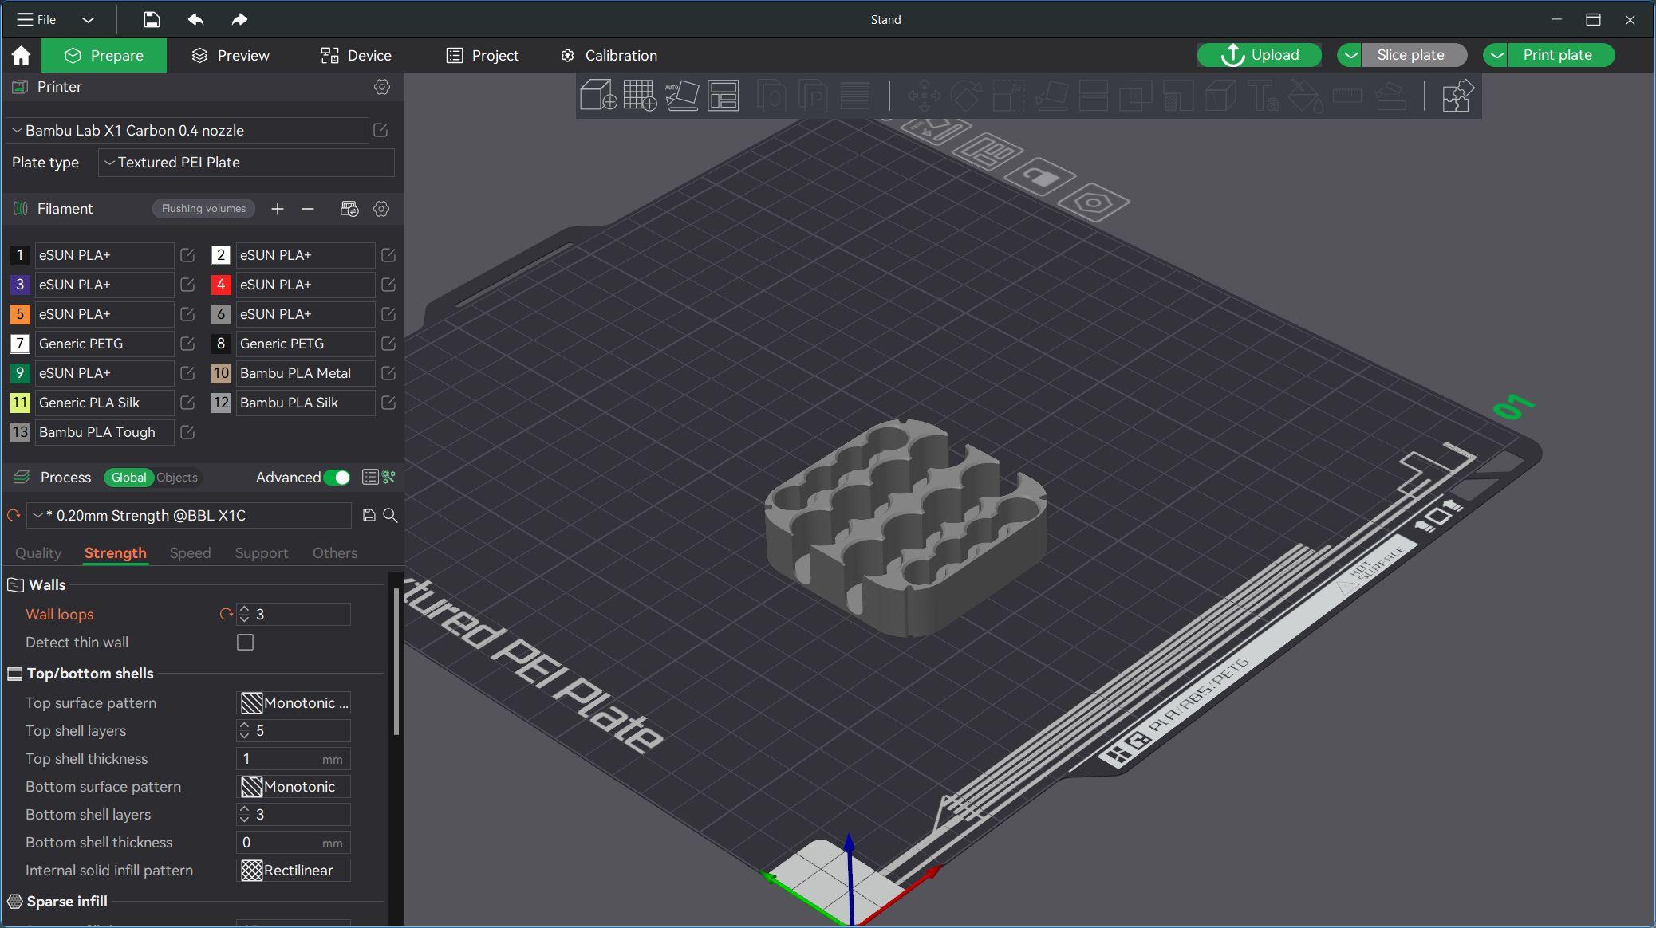
Task: Click the Flushing volumes button
Action: point(203,208)
